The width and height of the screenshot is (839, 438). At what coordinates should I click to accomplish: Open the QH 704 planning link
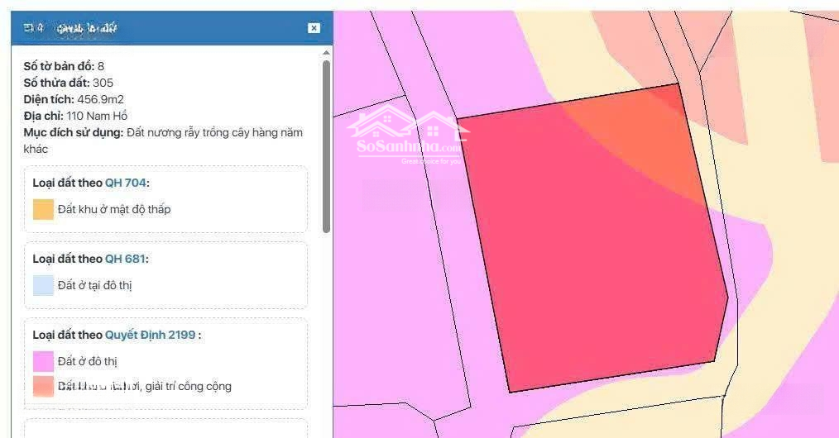coord(125,183)
